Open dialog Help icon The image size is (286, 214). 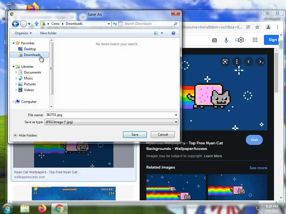[x=173, y=33]
